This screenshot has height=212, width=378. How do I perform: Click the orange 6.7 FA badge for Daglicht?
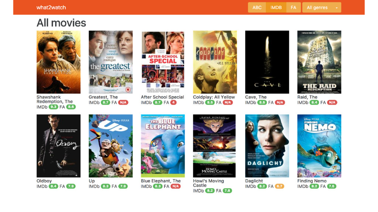tap(279, 186)
